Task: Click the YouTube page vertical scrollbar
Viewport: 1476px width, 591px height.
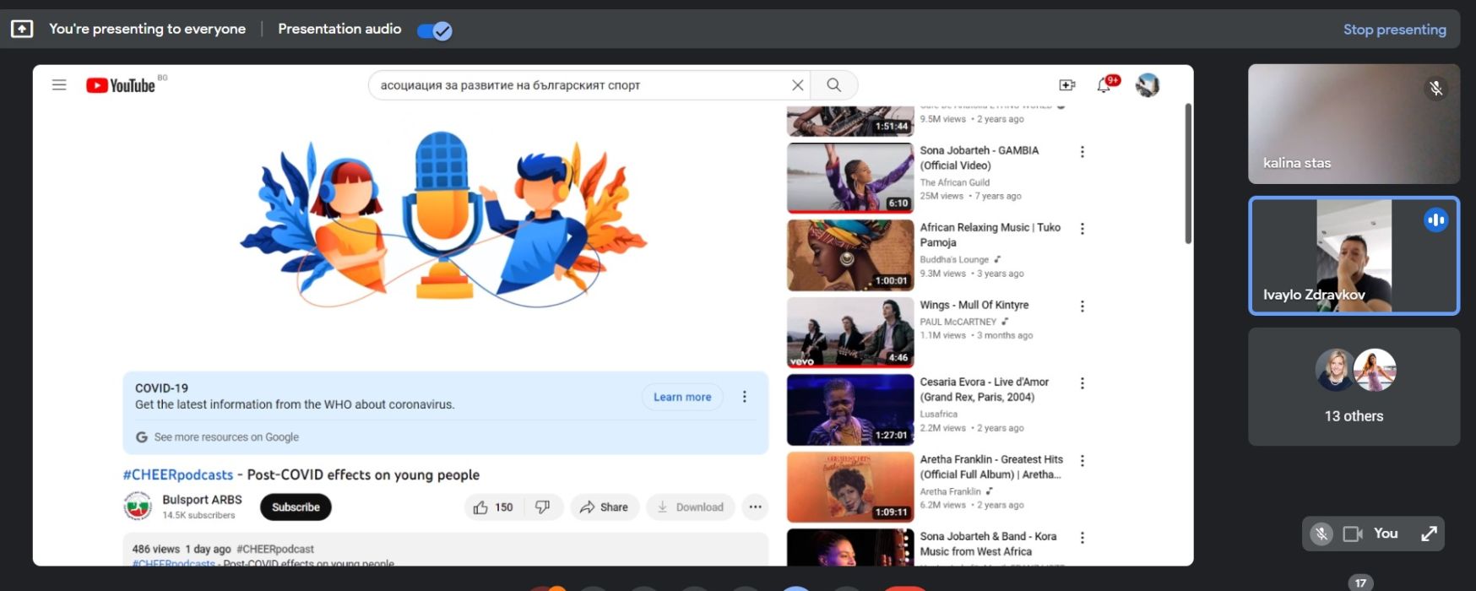Action: [1188, 174]
